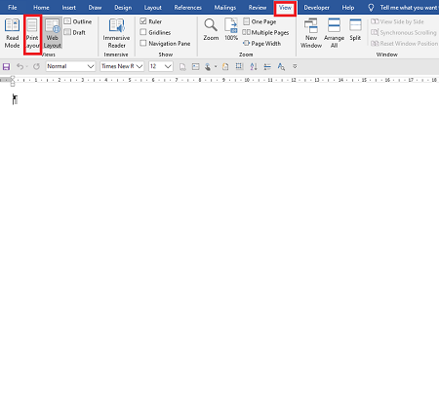
Task: Enable the Gridlines checkbox
Action: tap(143, 32)
